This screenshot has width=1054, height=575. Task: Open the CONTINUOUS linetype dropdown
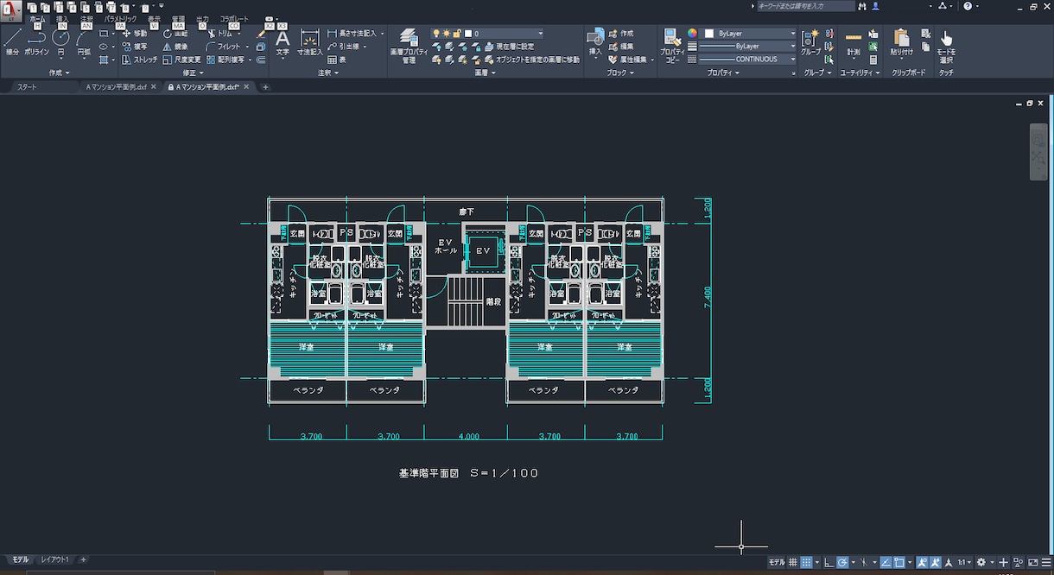tap(747, 60)
